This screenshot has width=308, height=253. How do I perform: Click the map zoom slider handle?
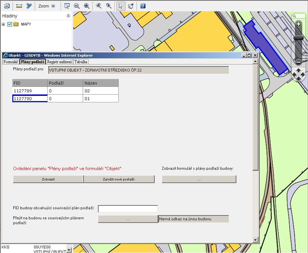[299, 38]
